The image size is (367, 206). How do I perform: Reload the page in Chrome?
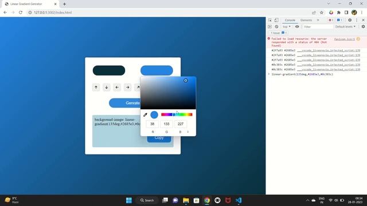pos(21,13)
